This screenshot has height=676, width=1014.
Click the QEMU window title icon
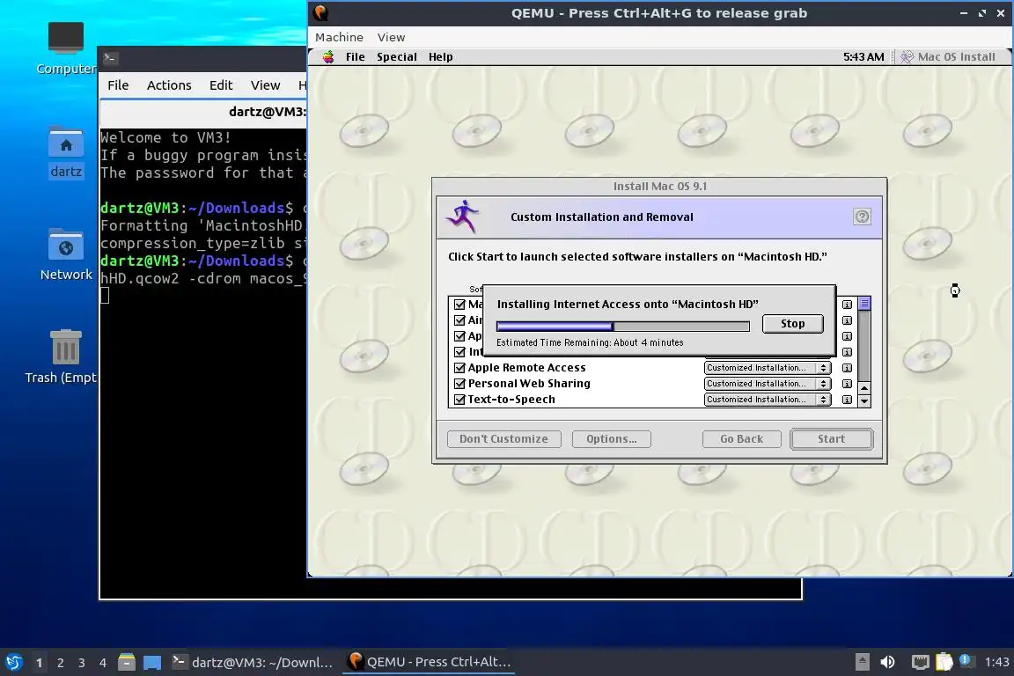pos(320,12)
